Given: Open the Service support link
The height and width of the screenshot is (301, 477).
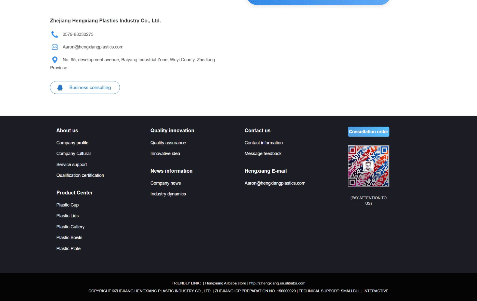Looking at the screenshot, I should click(71, 164).
